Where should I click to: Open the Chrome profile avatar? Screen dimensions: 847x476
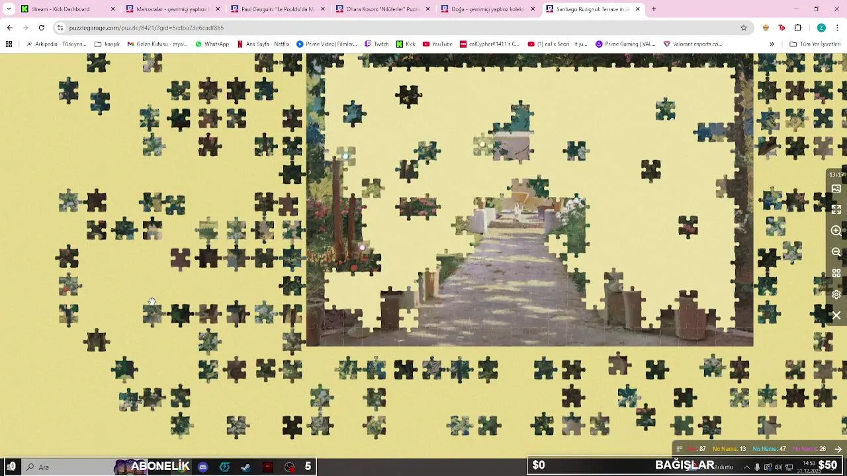coord(821,28)
